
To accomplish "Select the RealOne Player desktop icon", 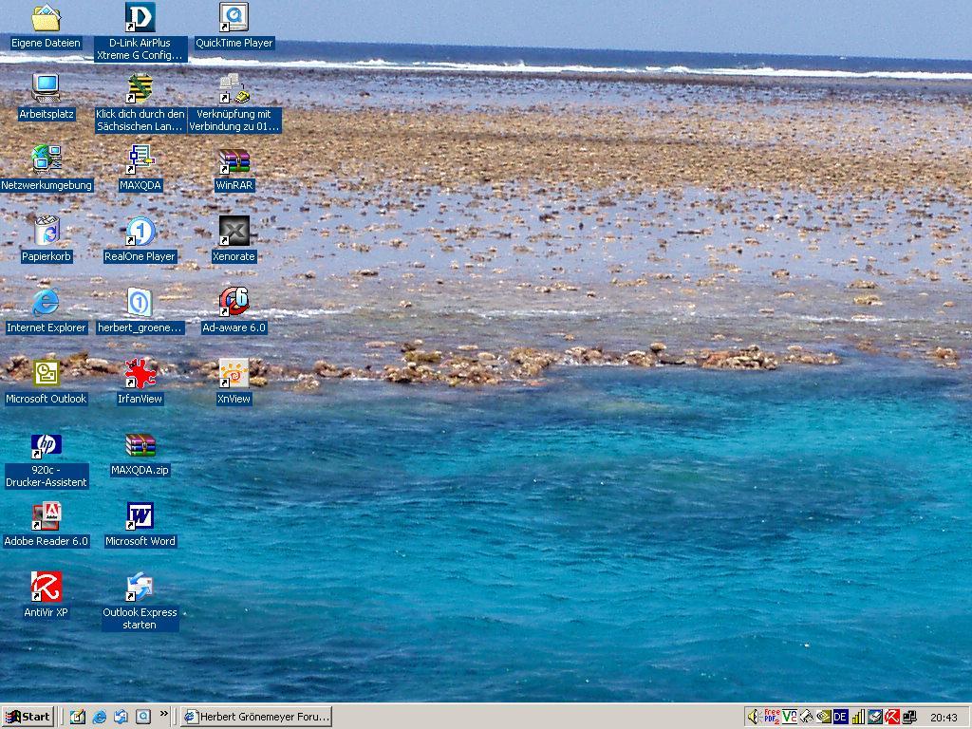I will tap(140, 232).
